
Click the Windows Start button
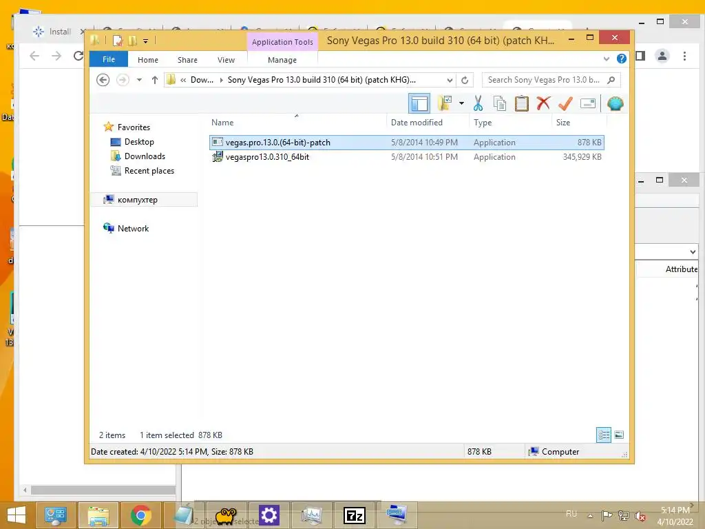click(17, 515)
